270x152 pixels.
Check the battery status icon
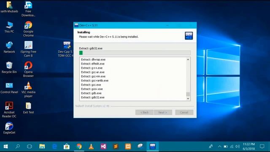[226, 147]
